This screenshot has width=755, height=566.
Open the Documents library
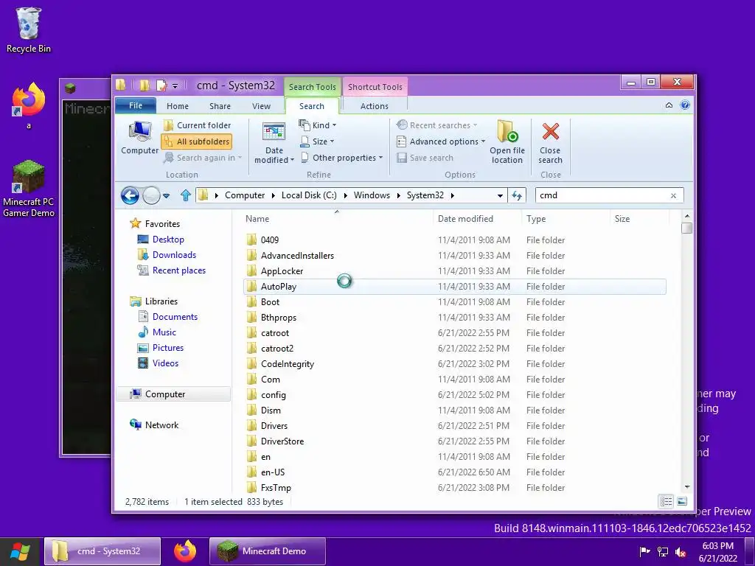tap(175, 317)
